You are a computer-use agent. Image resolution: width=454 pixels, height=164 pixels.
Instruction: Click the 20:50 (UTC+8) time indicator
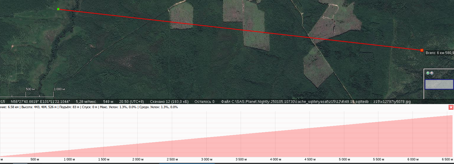[132, 102]
